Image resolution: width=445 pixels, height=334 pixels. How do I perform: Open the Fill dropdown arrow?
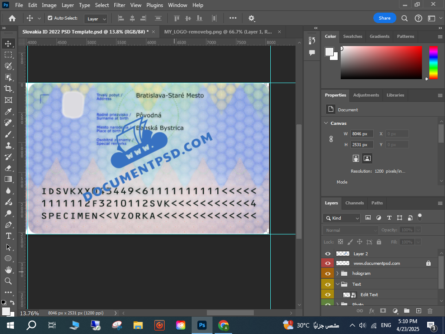(418, 242)
